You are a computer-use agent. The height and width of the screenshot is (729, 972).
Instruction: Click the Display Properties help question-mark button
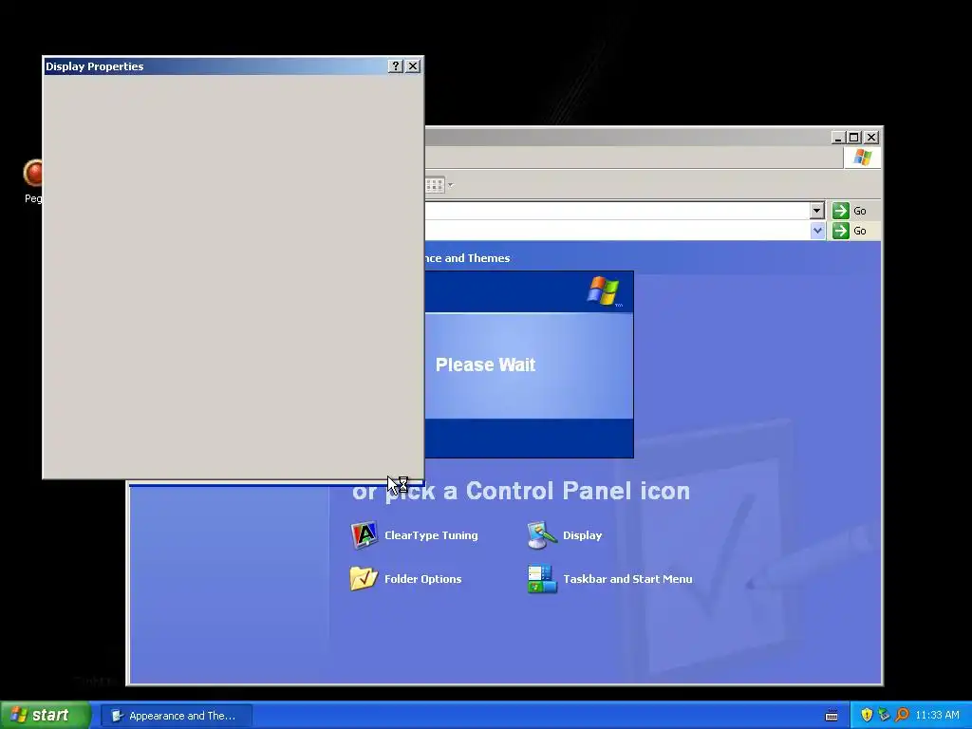coord(396,65)
